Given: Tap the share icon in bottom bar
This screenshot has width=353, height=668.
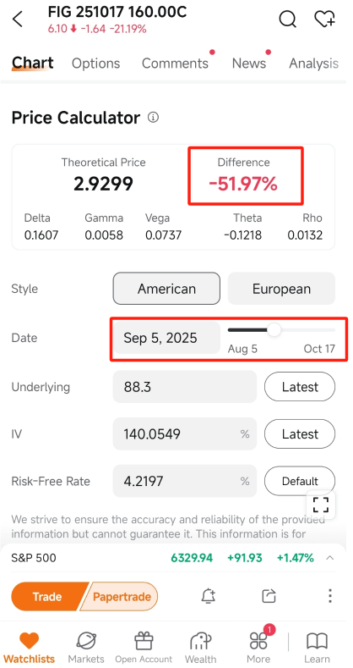Looking at the screenshot, I should click(269, 596).
